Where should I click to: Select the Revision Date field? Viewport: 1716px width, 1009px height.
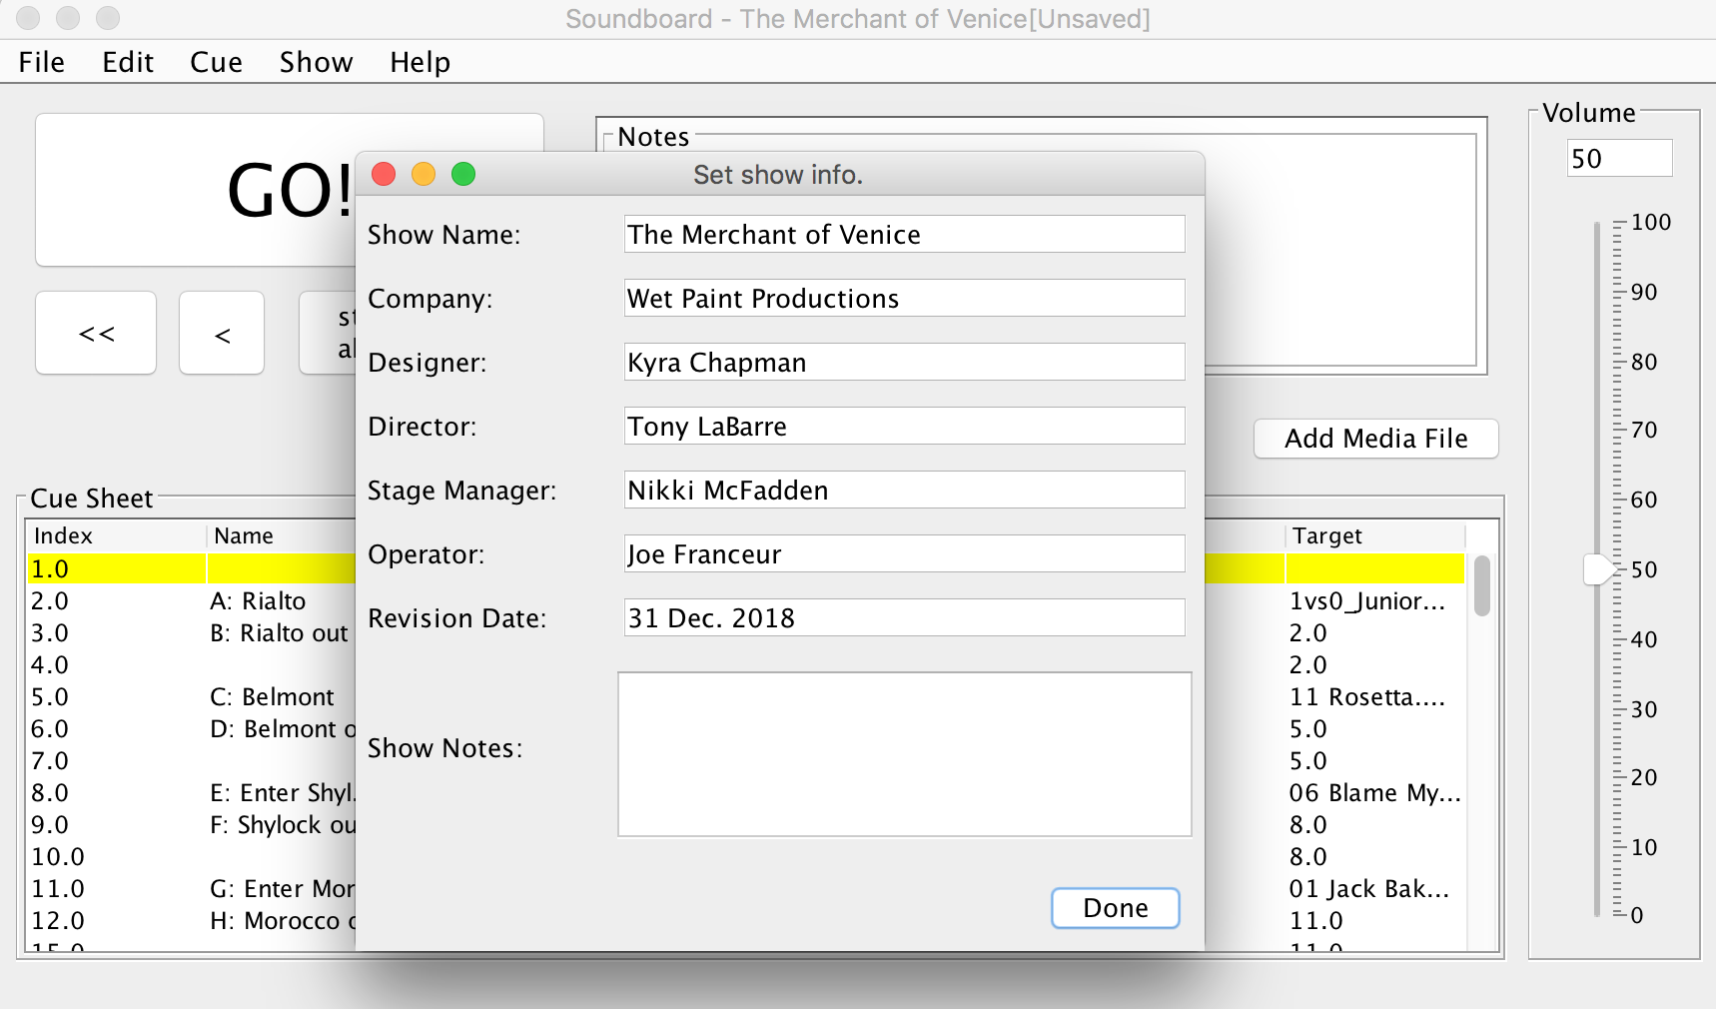tap(904, 618)
